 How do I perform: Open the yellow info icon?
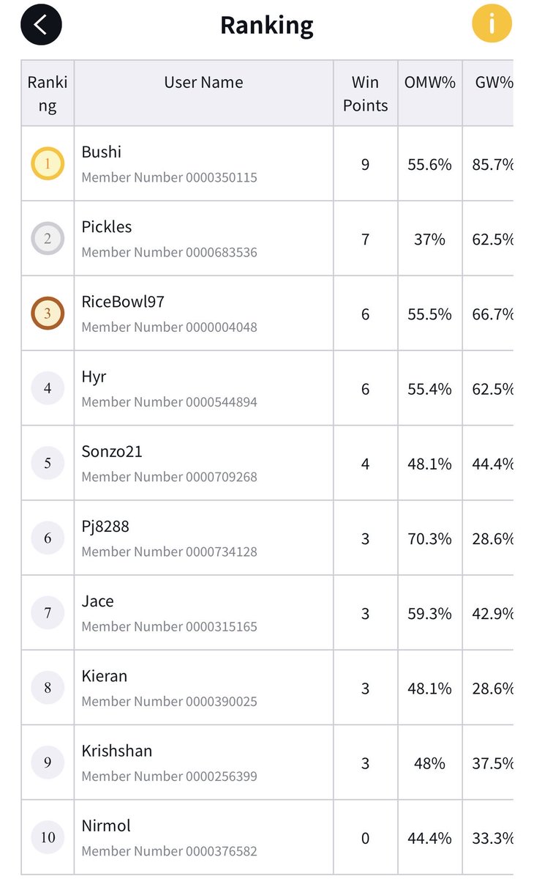pos(492,23)
